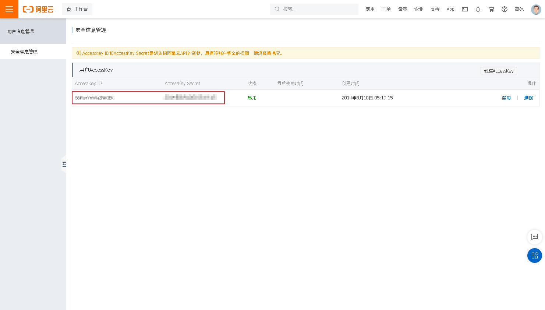Open the 备案 menu
The width and height of the screenshot is (545, 310).
[402, 9]
